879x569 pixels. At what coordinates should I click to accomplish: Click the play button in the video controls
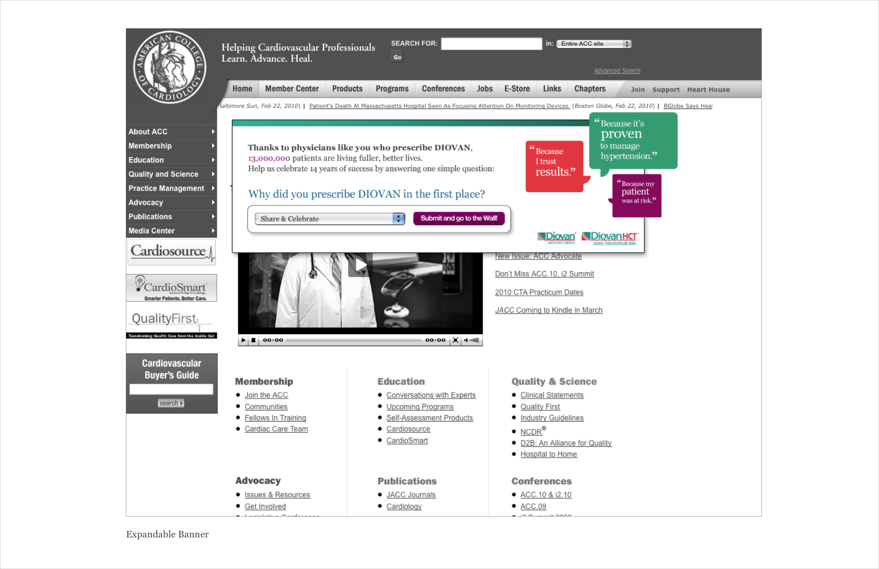[x=243, y=340]
